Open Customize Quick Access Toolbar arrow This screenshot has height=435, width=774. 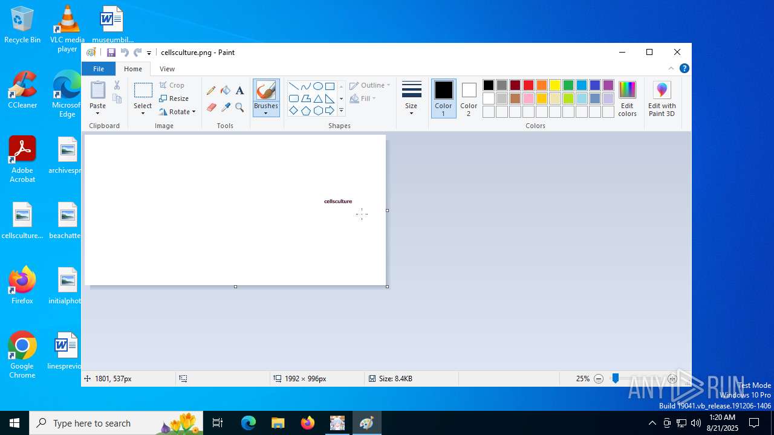pos(149,53)
